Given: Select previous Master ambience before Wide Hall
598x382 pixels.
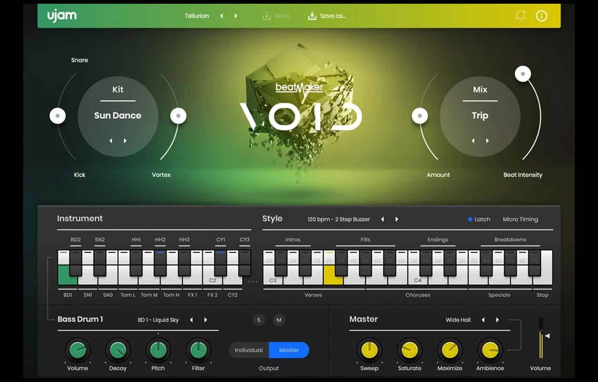Looking at the screenshot, I should click(483, 320).
